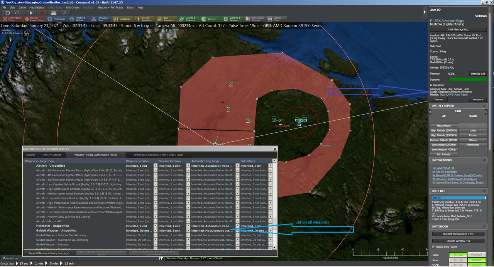The image size is (494, 267).
Task: Open the Game menu
Action: (x=22, y=7)
